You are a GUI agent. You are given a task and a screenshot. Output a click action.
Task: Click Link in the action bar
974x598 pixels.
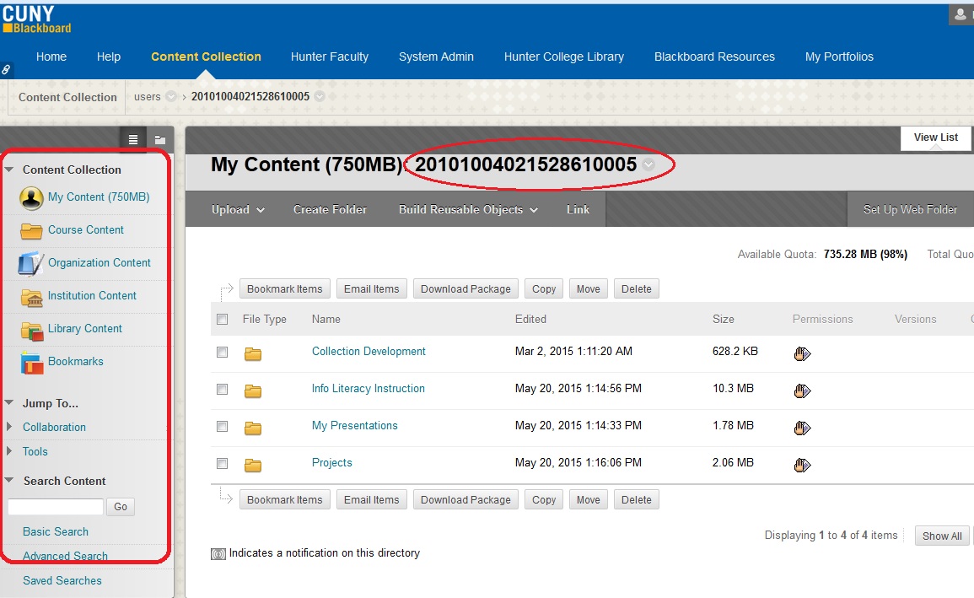pos(578,210)
